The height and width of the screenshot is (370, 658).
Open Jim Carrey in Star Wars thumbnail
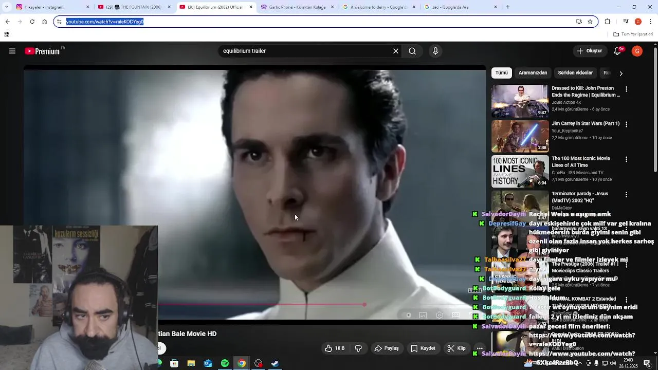click(520, 136)
